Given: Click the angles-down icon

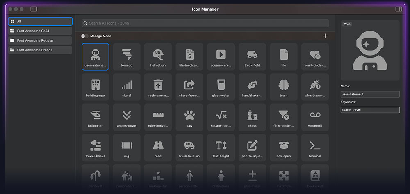Looking at the screenshot, I should tap(127, 117).
